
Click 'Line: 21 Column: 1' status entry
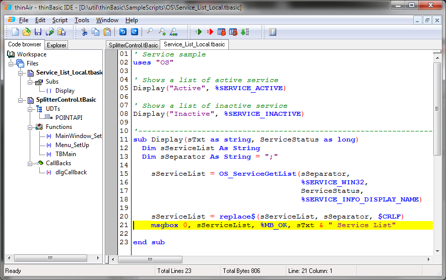(x=310, y=271)
